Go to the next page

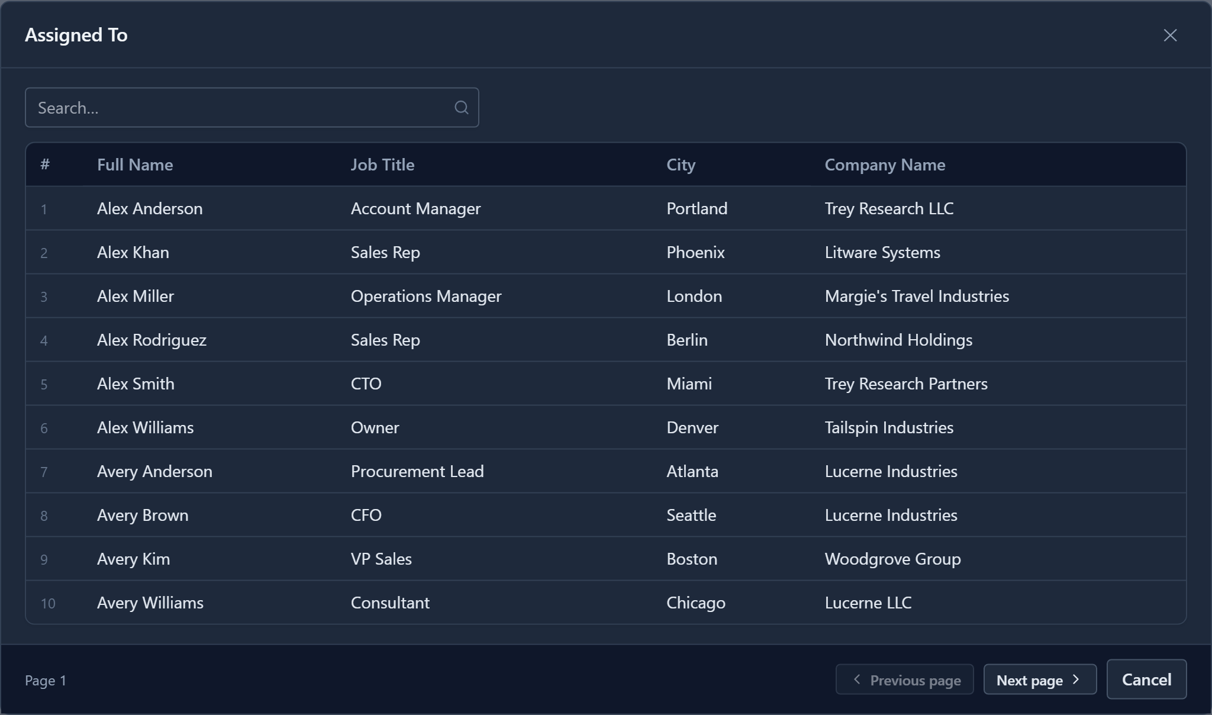[1040, 680]
